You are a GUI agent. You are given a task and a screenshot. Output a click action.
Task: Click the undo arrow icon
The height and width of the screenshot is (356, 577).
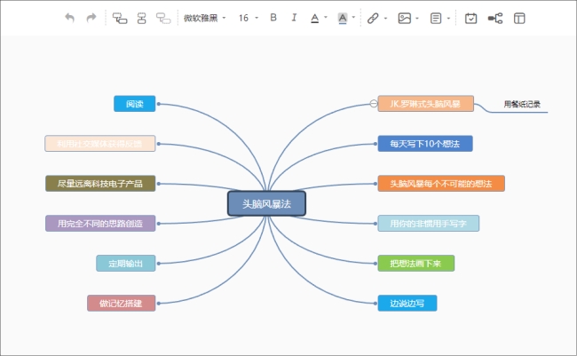coord(70,18)
